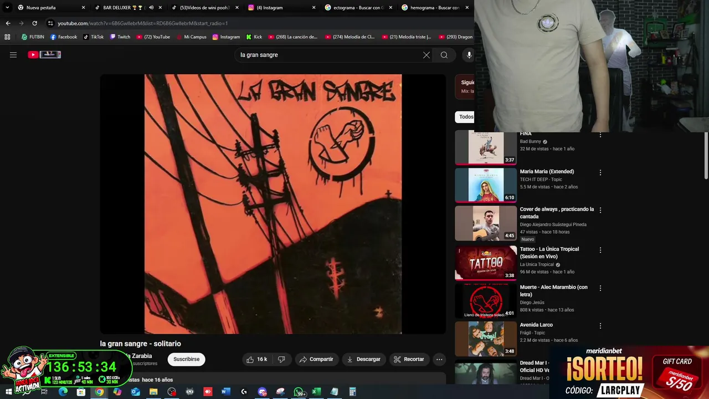Open options menu for Tattoo - La Única Tropical
Screen dimensions: 709x399
[x=600, y=250]
